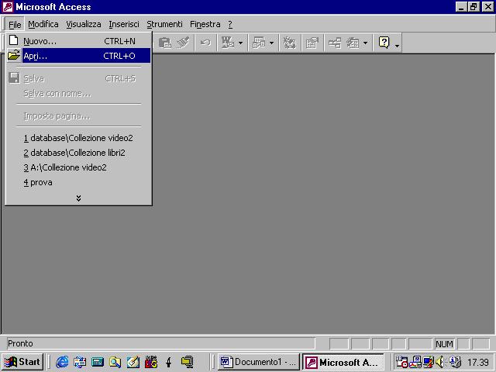Restore down the Microsoft Access window

click(474, 7)
